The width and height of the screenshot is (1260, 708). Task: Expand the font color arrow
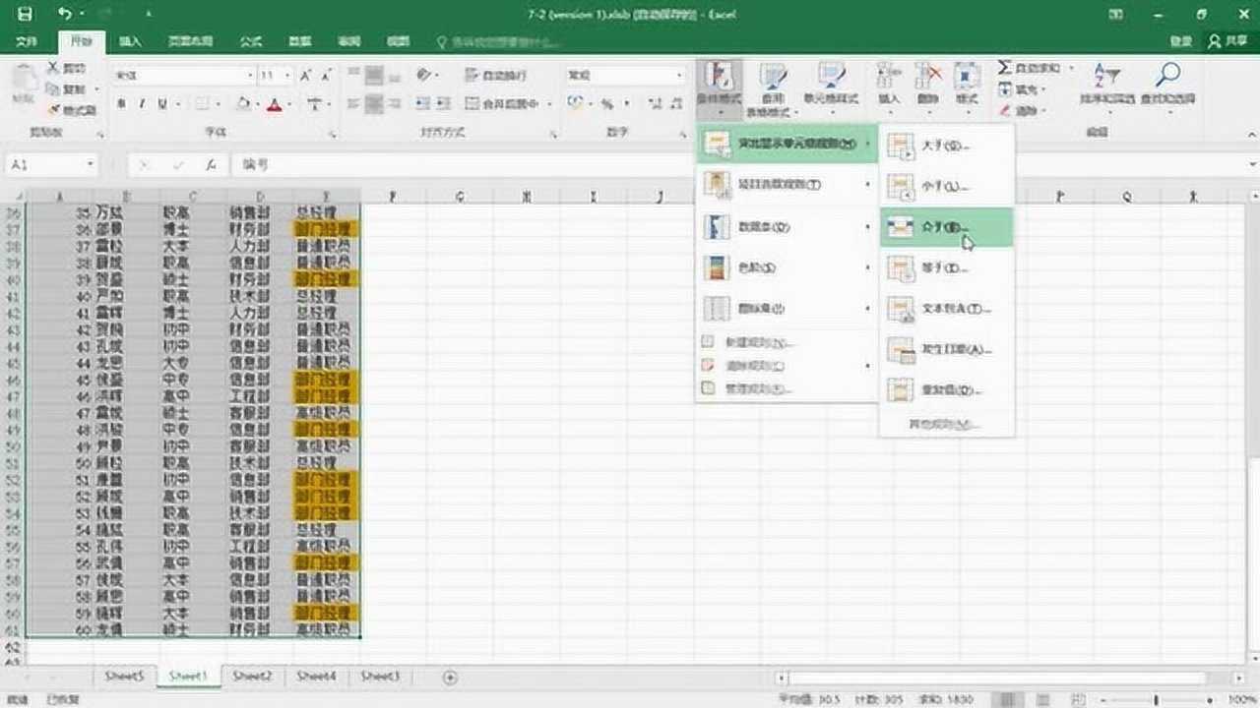[x=288, y=103]
